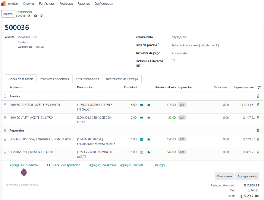Open the Información de Entrega tab

[x=122, y=79]
